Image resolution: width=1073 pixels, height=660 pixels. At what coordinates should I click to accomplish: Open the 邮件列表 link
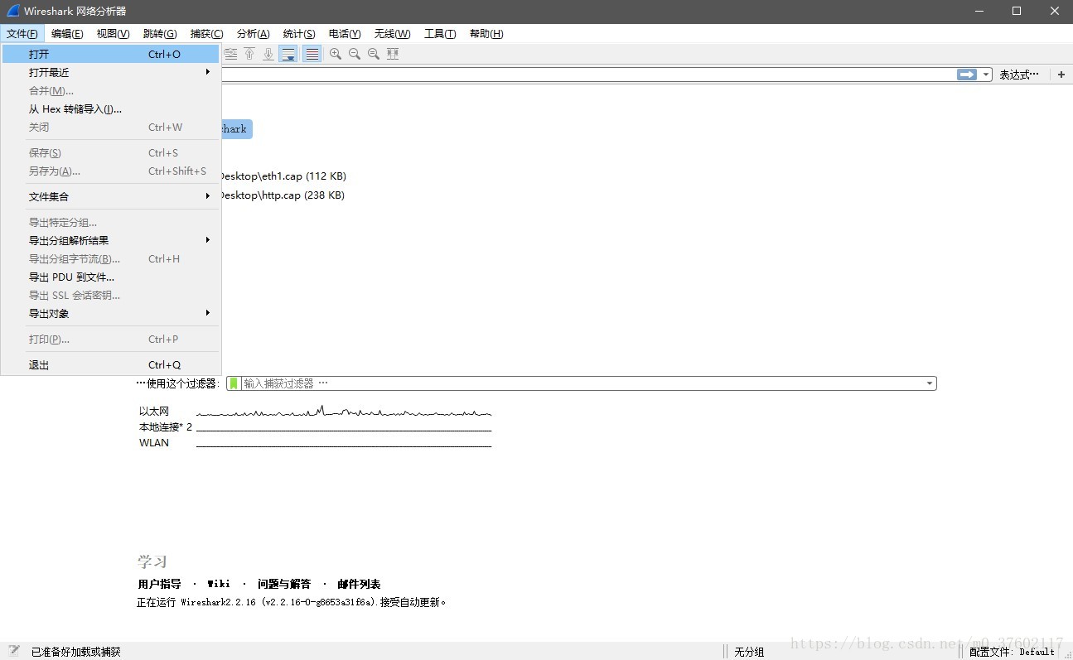point(359,584)
